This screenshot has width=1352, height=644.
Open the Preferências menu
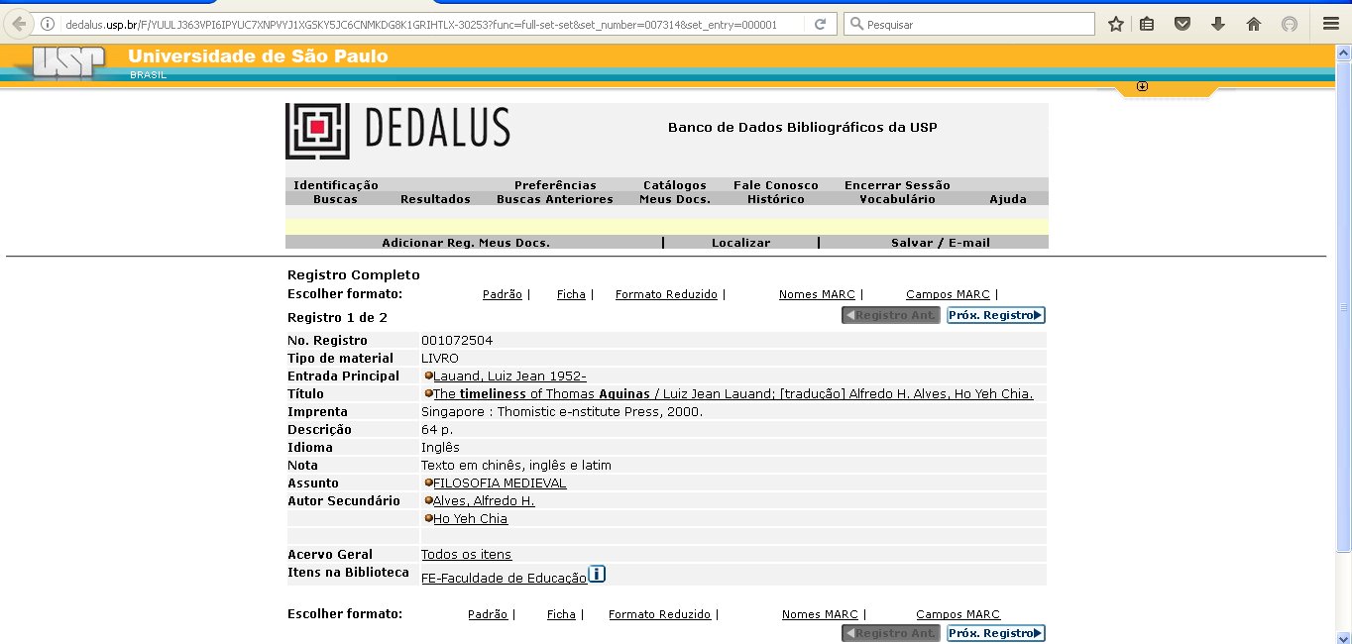pos(555,185)
